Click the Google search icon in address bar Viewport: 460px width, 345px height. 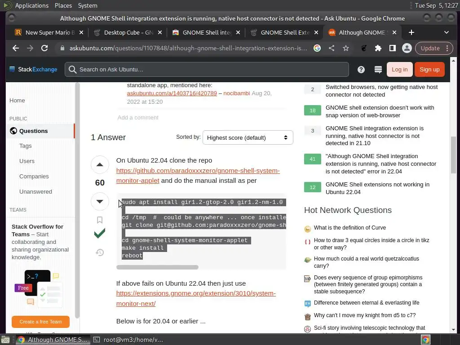click(x=317, y=48)
